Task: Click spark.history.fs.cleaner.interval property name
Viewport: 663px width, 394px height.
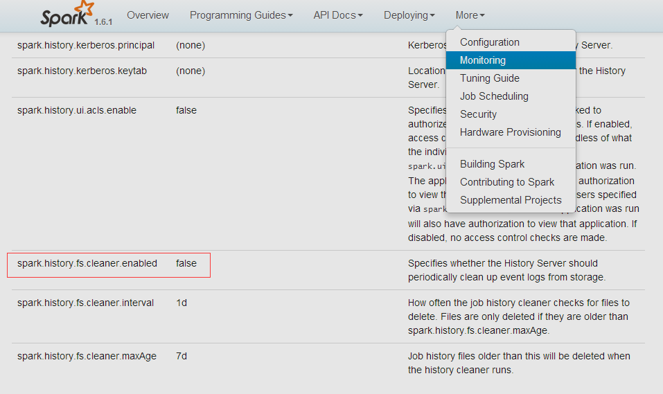Action: pyautogui.click(x=85, y=303)
